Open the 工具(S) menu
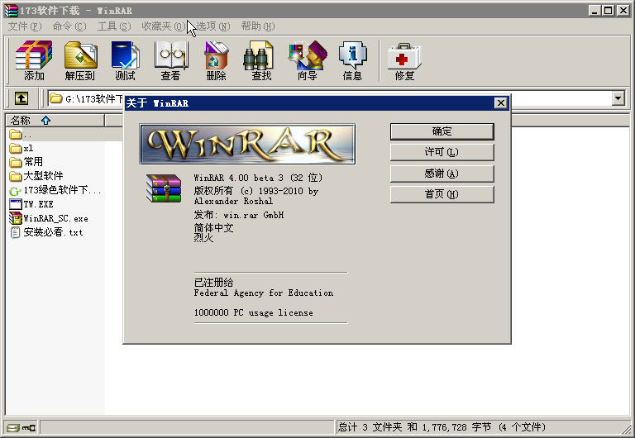635x438 pixels. tap(114, 26)
